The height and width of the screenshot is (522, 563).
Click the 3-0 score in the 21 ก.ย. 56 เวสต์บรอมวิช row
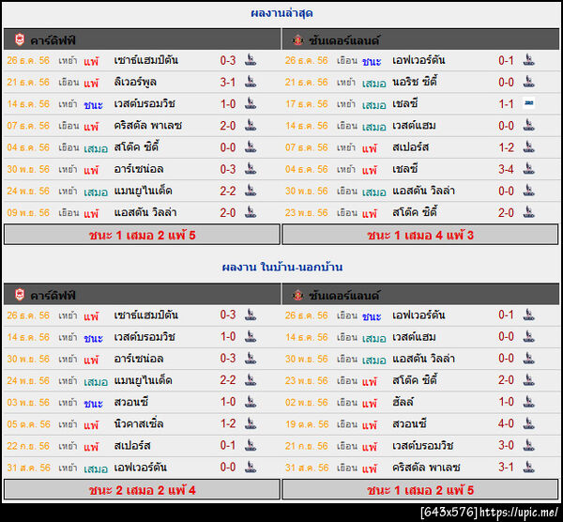[506, 446]
